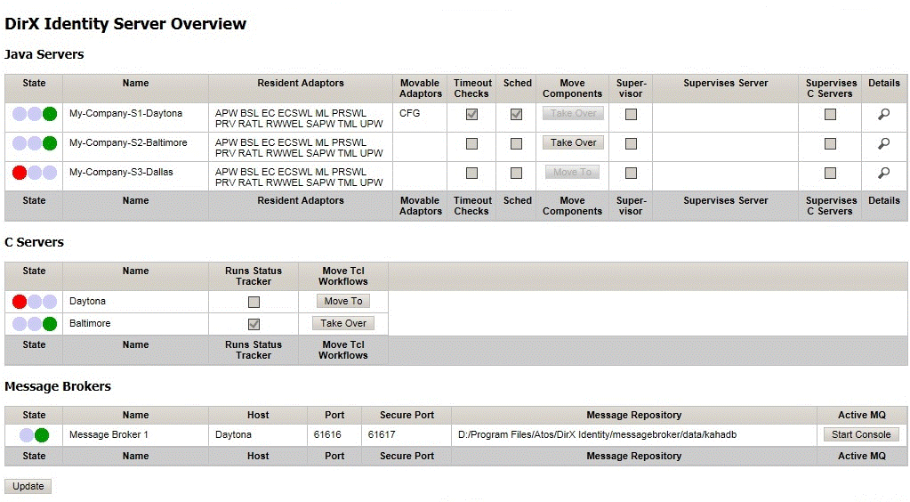
Task: Click Take Over for Baltimore C server
Action: (342, 323)
